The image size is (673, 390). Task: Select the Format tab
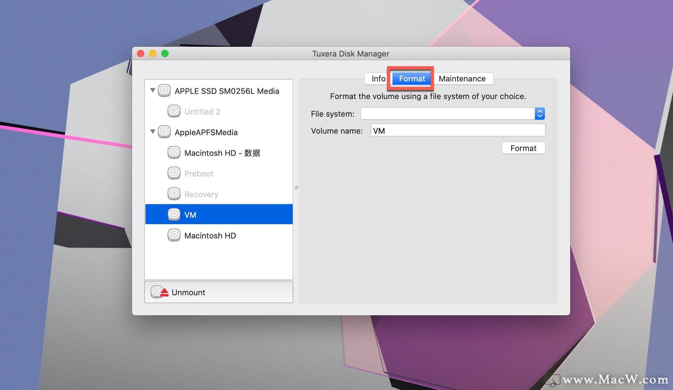pyautogui.click(x=412, y=79)
